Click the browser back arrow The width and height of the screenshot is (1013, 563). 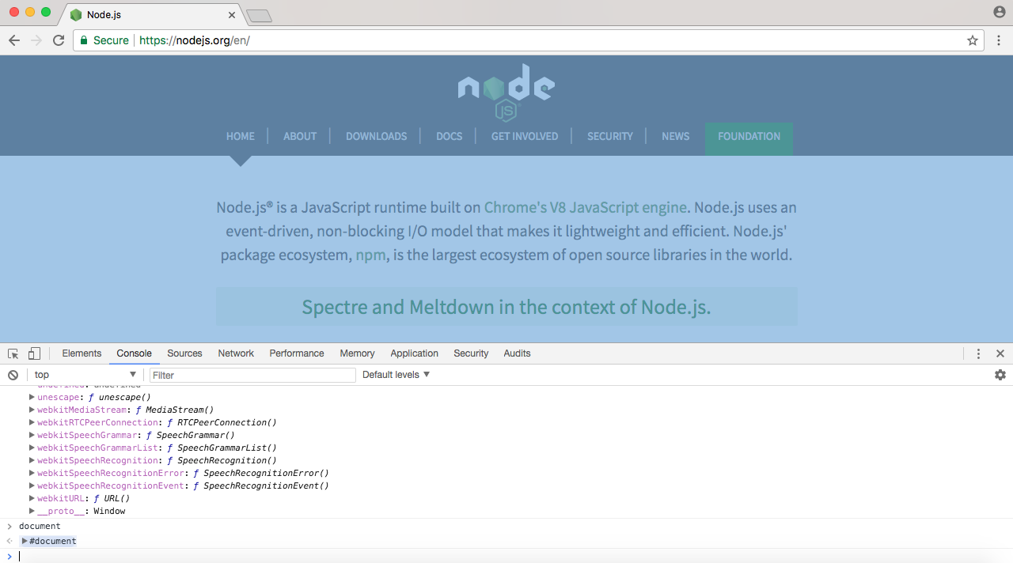coord(14,40)
